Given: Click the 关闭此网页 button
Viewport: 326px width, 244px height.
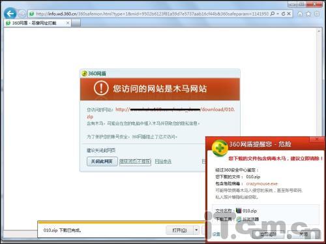Looking at the screenshot, I should click(102, 161).
